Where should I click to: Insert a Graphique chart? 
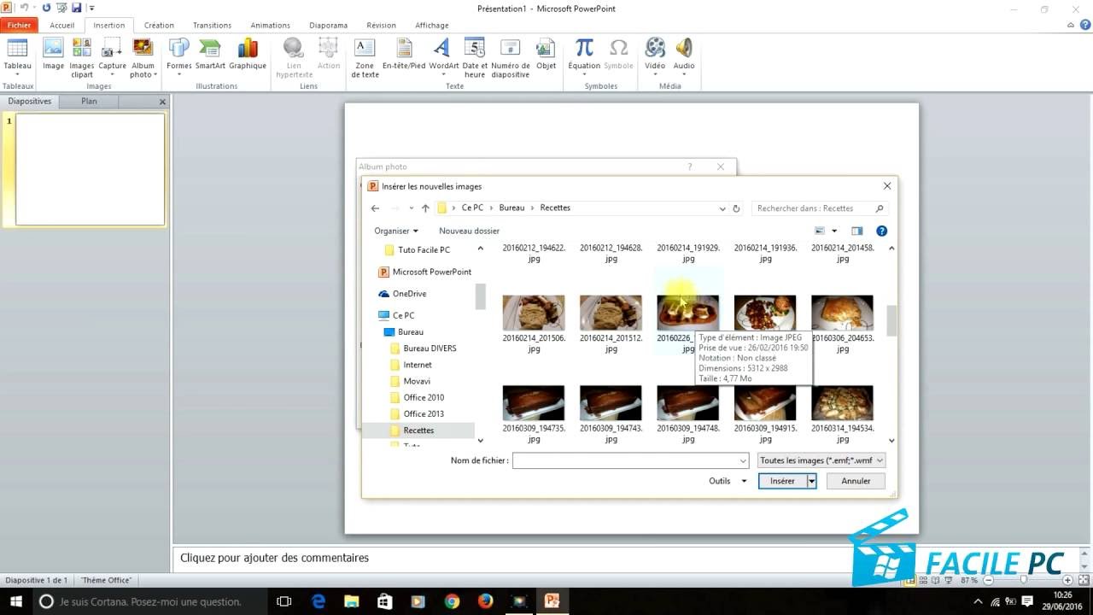click(248, 54)
